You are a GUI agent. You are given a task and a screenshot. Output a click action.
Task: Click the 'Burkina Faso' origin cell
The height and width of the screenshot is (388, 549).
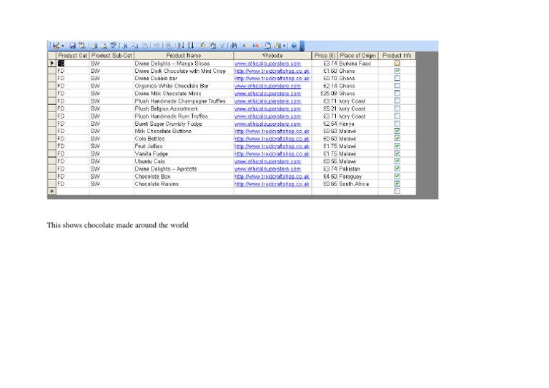(x=358, y=64)
